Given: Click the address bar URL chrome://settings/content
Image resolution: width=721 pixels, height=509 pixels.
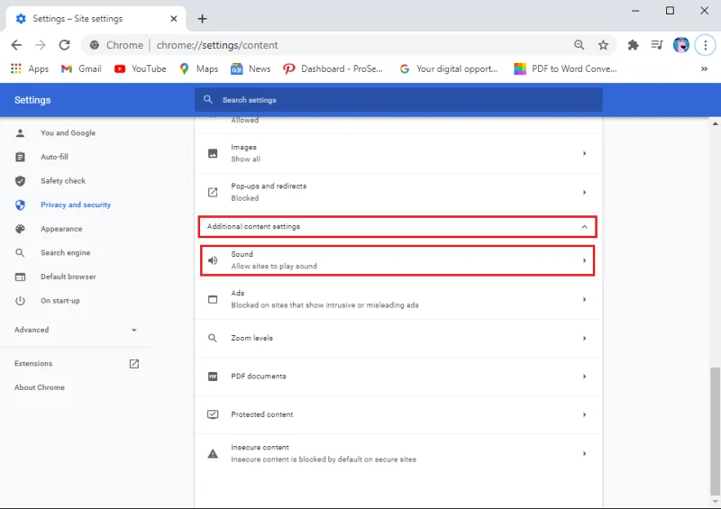Looking at the screenshot, I should pos(217,45).
